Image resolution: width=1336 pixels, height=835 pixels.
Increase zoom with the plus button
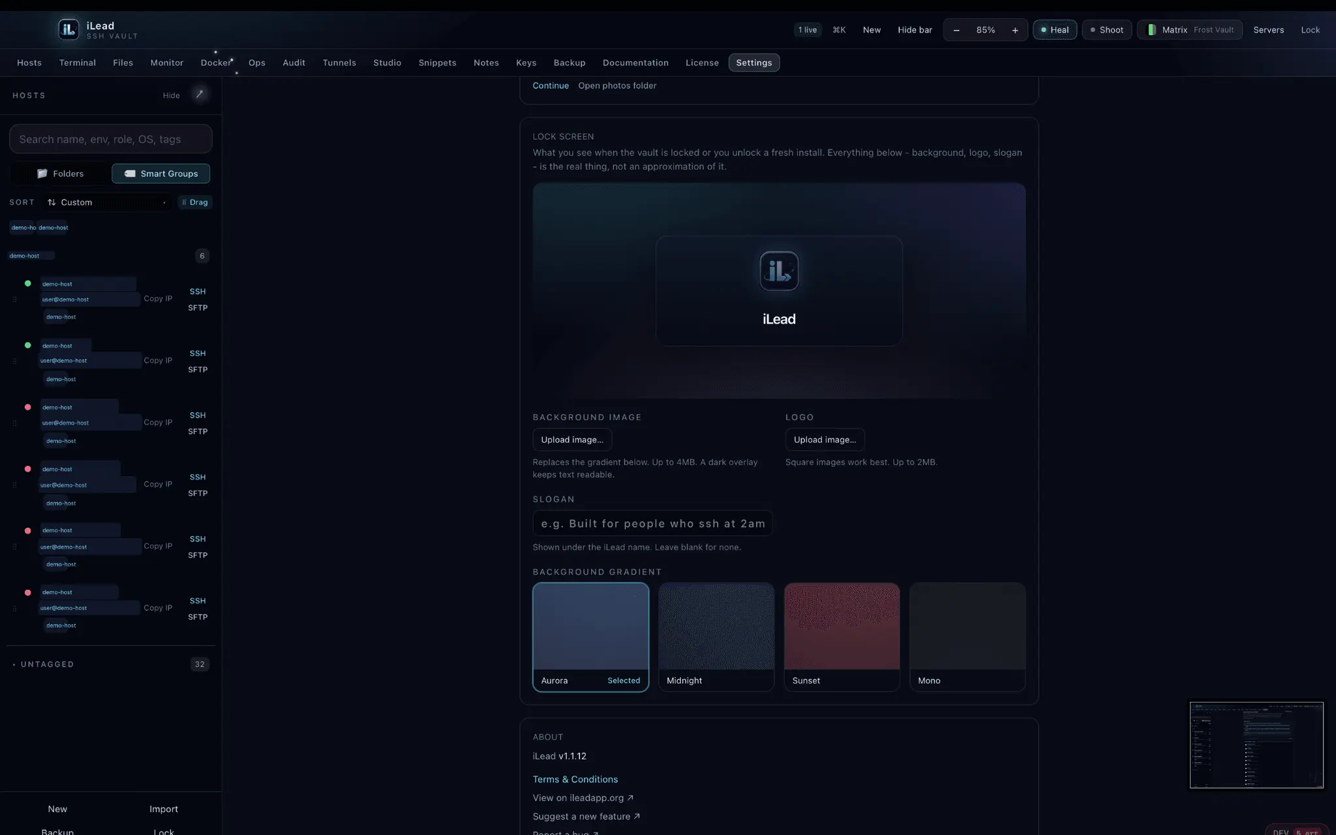coord(1015,30)
